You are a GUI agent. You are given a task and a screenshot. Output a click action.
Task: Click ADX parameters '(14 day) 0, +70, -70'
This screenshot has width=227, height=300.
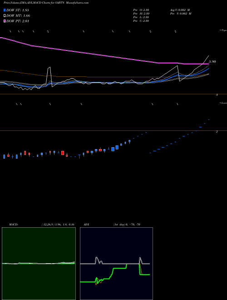tap(127, 225)
